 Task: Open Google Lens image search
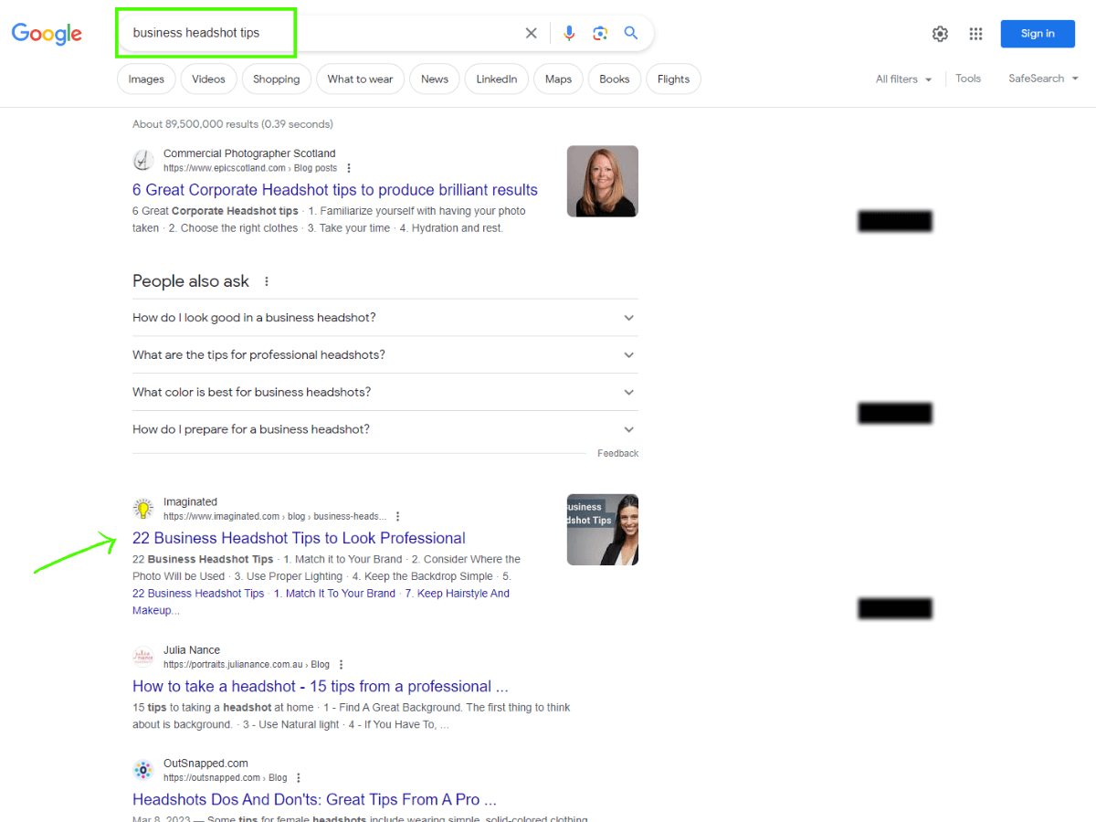[x=600, y=34]
